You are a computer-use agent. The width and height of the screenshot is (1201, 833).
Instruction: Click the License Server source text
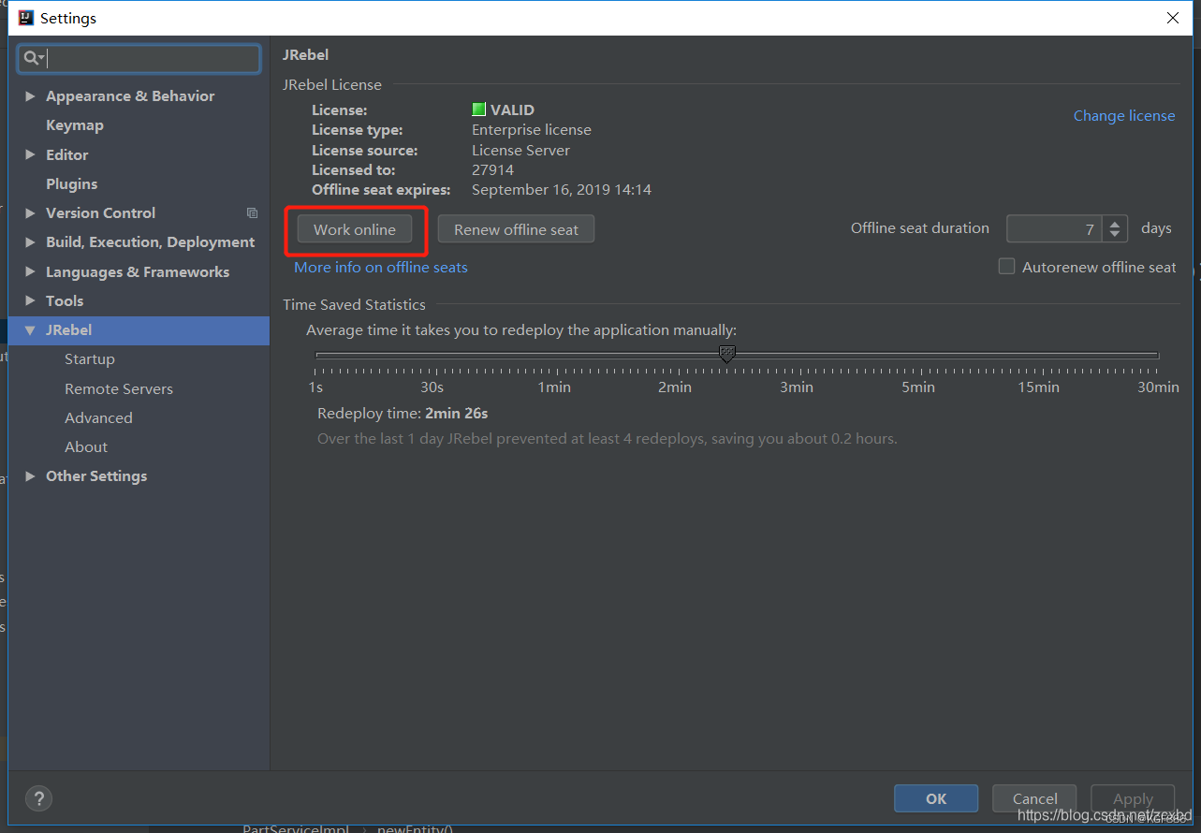pyautogui.click(x=520, y=151)
